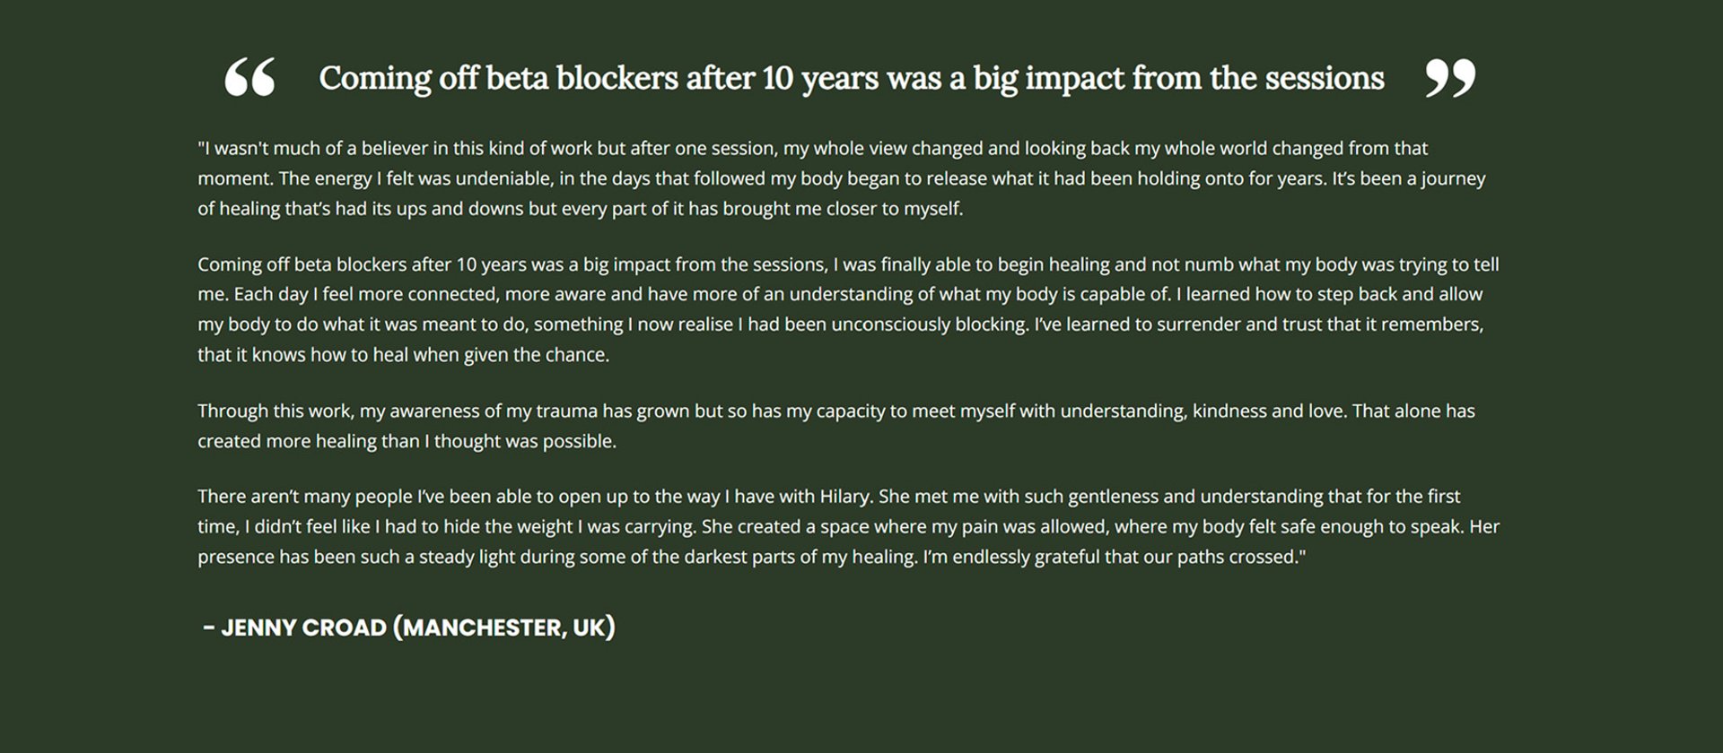Click the words 'big impact from the sessions' in the headline
1723x753 pixels.
point(1178,79)
